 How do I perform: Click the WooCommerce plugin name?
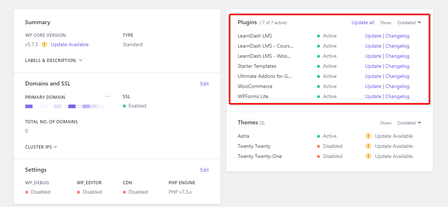pyautogui.click(x=255, y=86)
